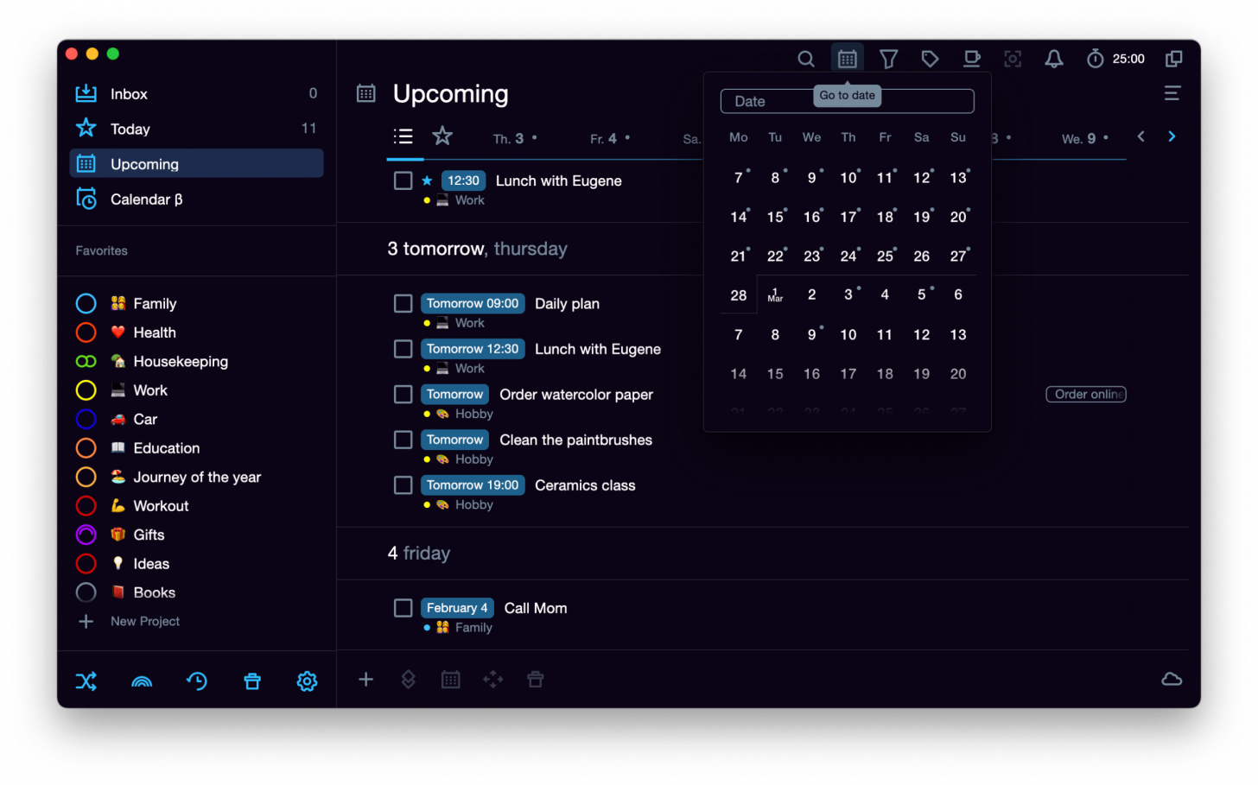1258x785 pixels.
Task: Select the shuffle tasks icon
Action: point(86,681)
